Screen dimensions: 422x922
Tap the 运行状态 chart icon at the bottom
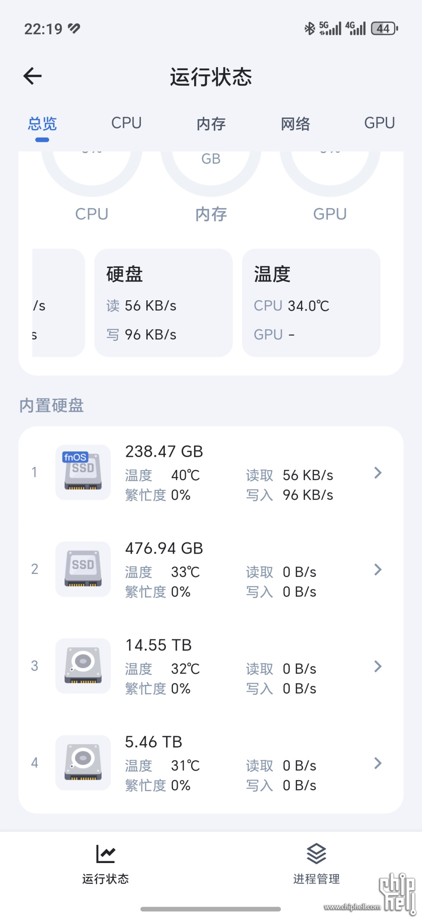(105, 854)
